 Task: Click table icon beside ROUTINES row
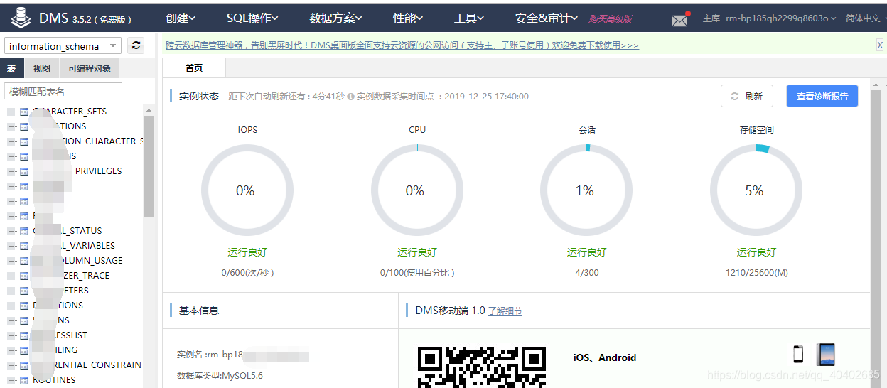pyautogui.click(x=24, y=380)
